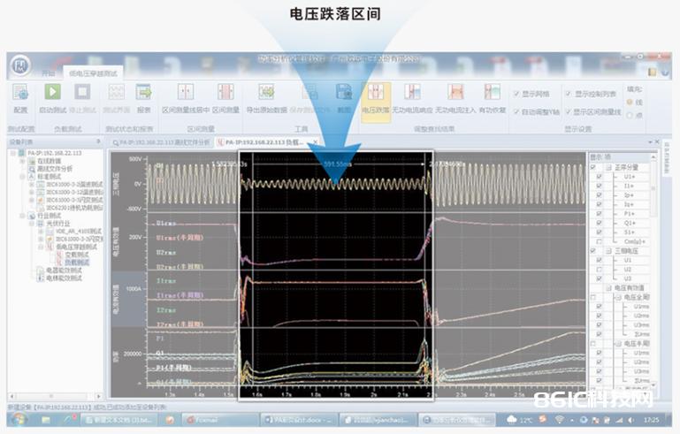Close the 负载 document tab

tap(316, 141)
